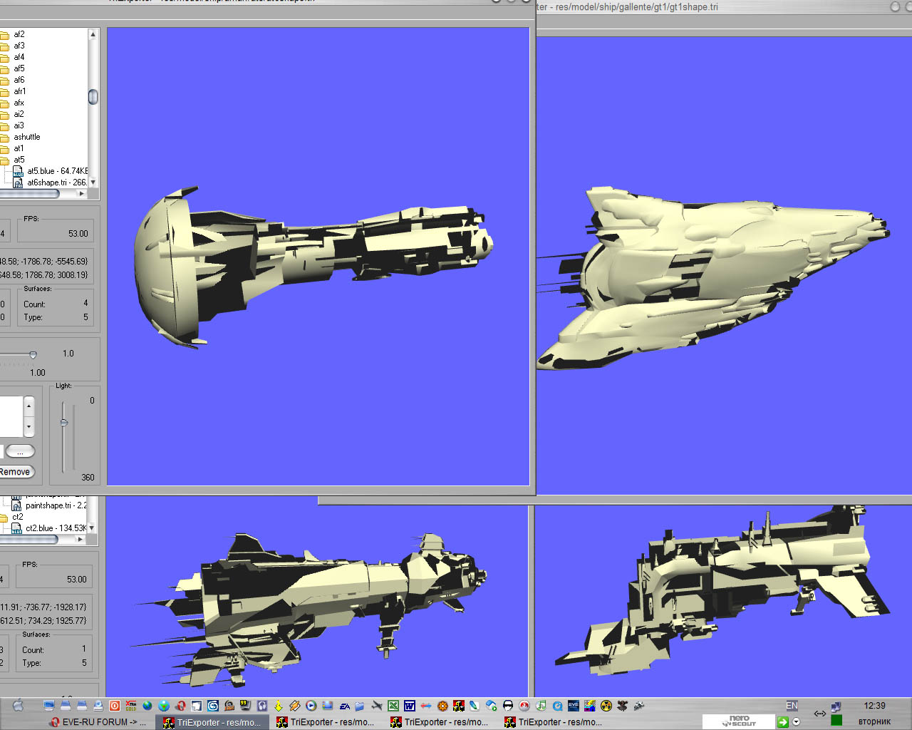Click the Remove button
912x730 pixels.
point(15,472)
